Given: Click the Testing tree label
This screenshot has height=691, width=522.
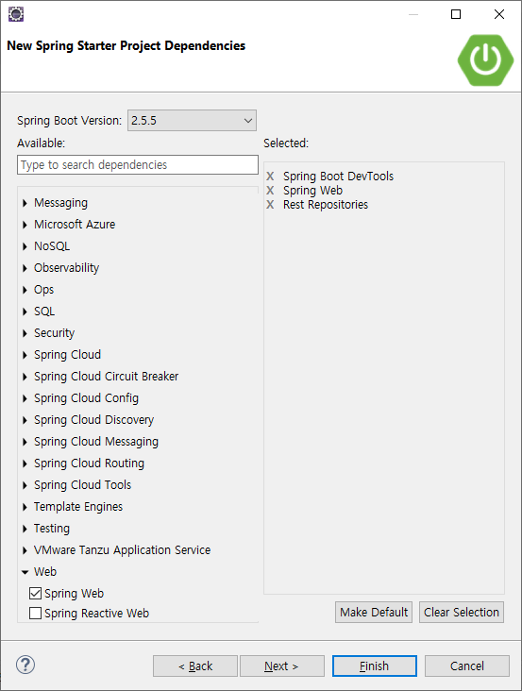Looking at the screenshot, I should click(x=52, y=529).
